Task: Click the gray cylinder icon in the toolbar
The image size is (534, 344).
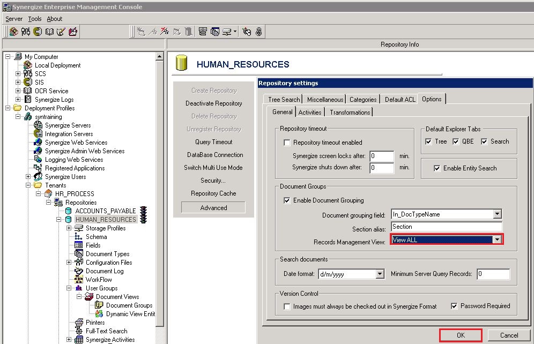Action: (188, 32)
